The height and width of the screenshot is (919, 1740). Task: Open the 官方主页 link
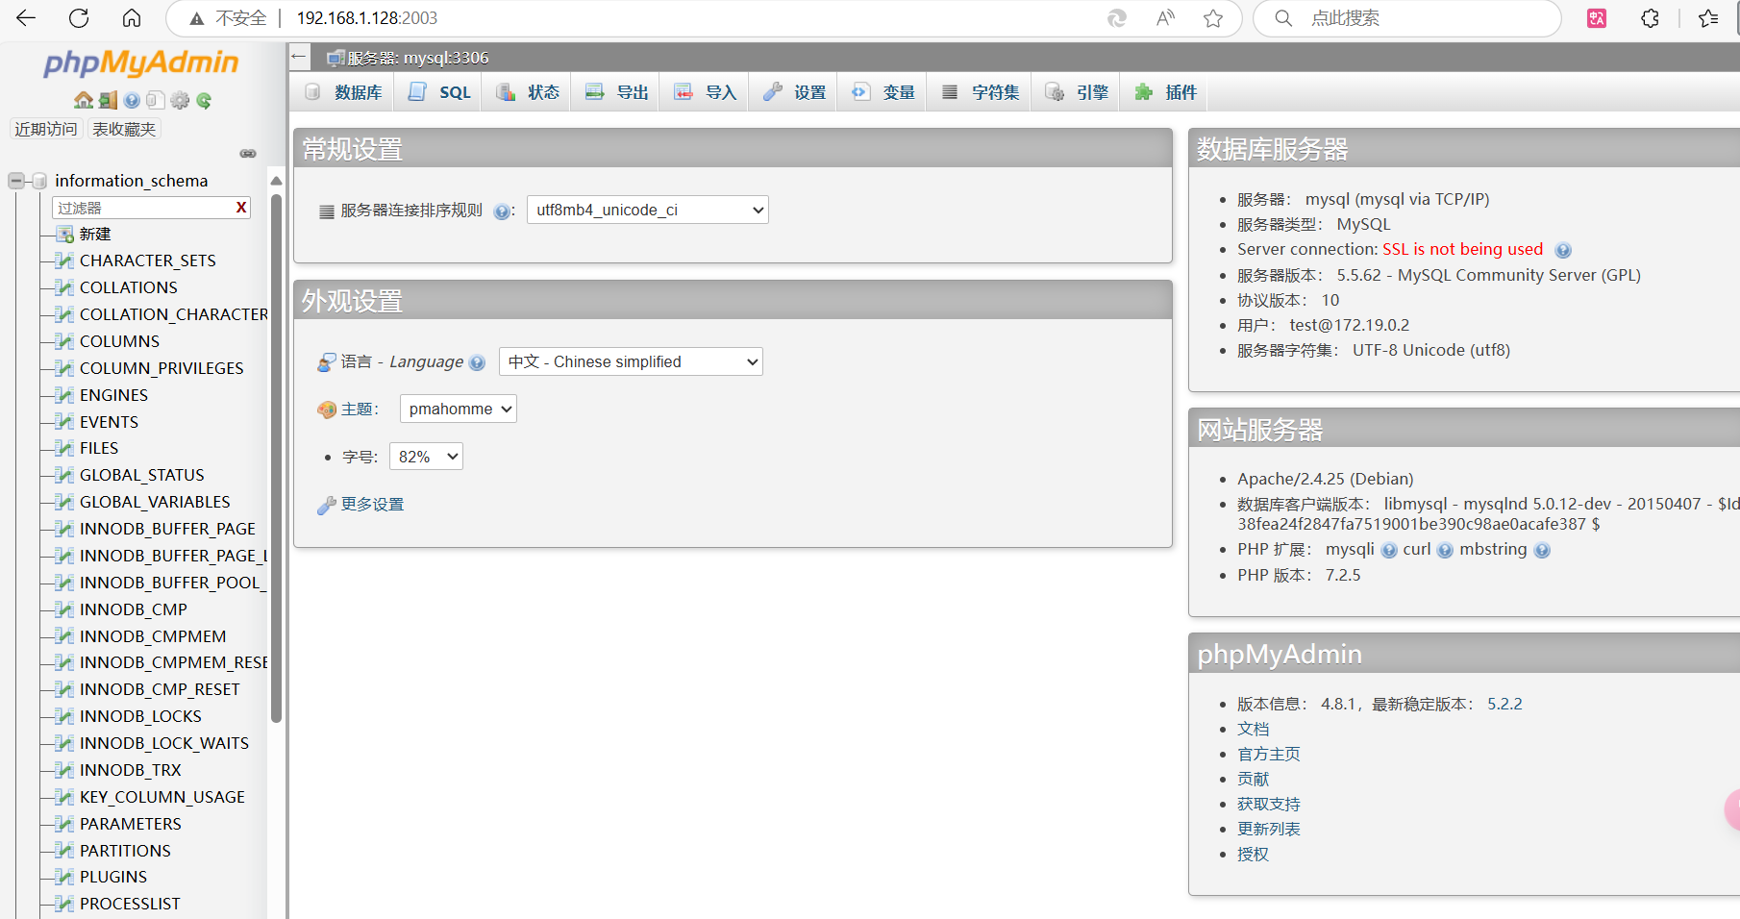coord(1269,754)
